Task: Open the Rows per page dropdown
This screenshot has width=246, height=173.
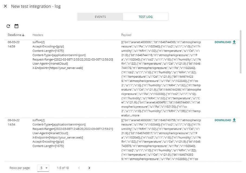Action: click(43, 168)
